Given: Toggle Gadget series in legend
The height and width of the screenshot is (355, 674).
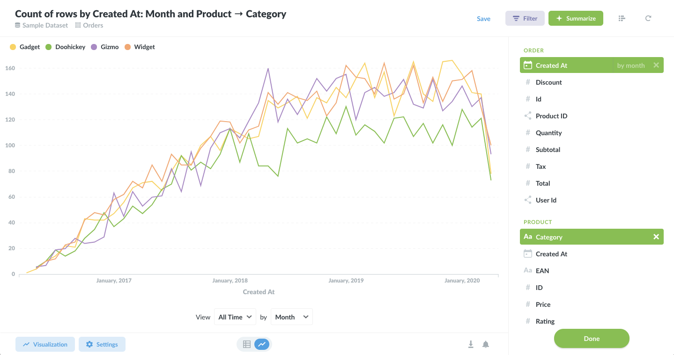Looking at the screenshot, I should [x=25, y=47].
